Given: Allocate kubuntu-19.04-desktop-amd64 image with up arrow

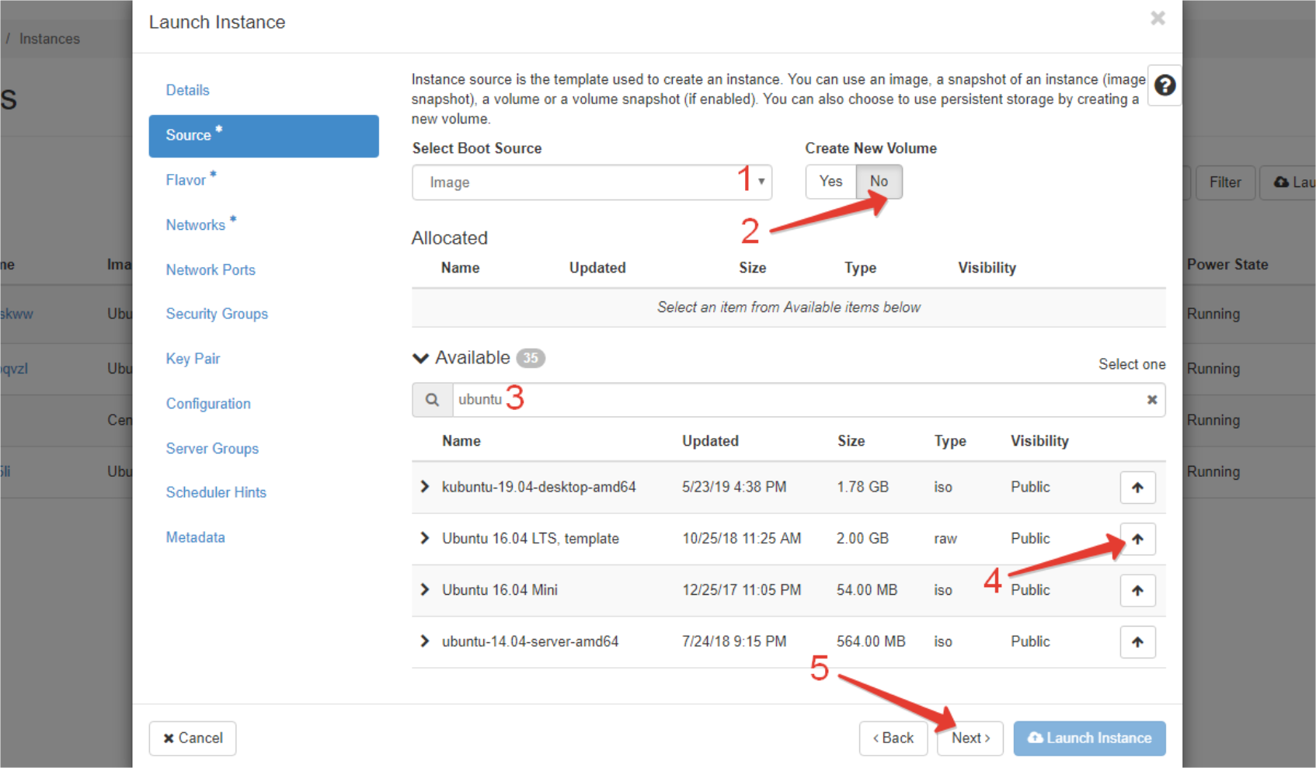Looking at the screenshot, I should click(x=1137, y=488).
